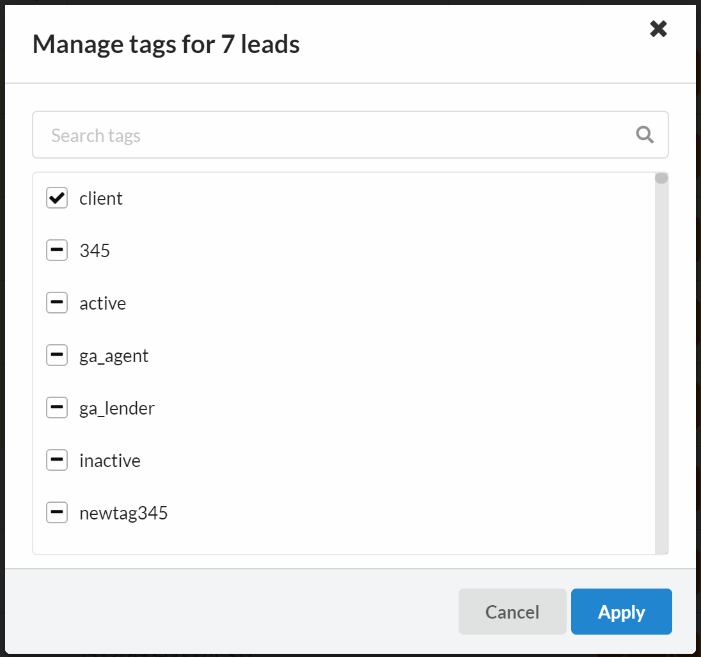Enable the 345 tag checkbox

click(56, 250)
